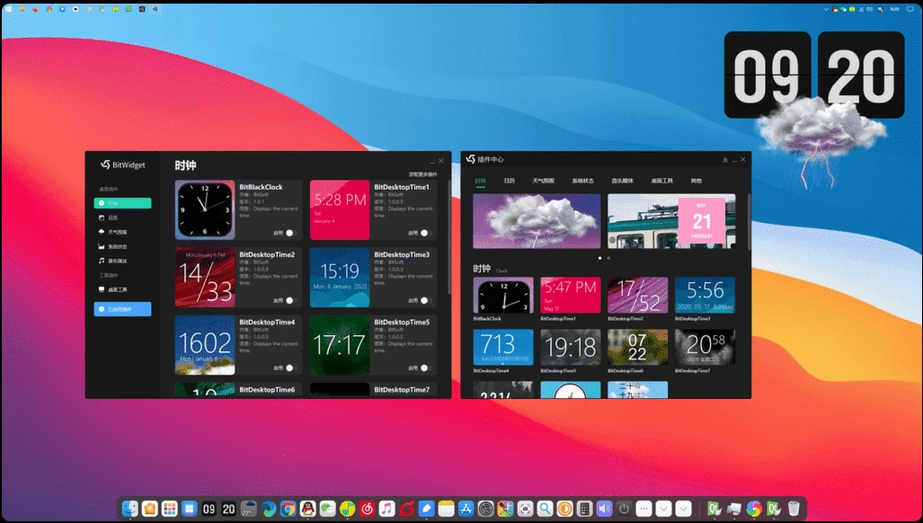Select the desktop tools sidebar item

(101, 289)
